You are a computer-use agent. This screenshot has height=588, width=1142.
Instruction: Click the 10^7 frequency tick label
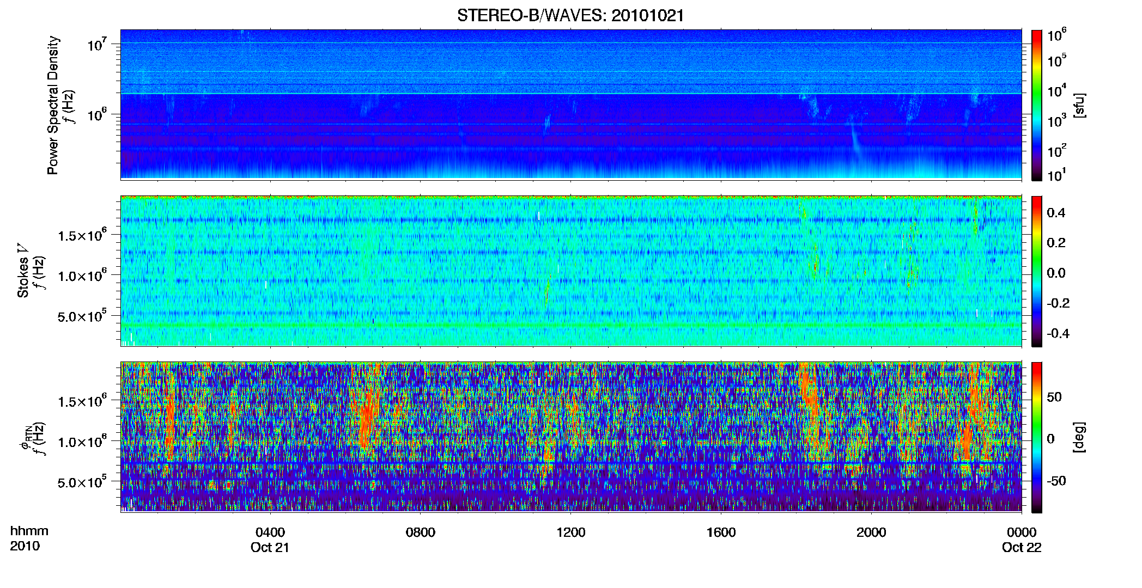pyautogui.click(x=96, y=44)
